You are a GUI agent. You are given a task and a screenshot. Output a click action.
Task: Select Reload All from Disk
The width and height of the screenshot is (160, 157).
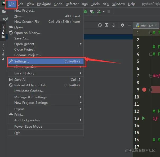[46, 85]
